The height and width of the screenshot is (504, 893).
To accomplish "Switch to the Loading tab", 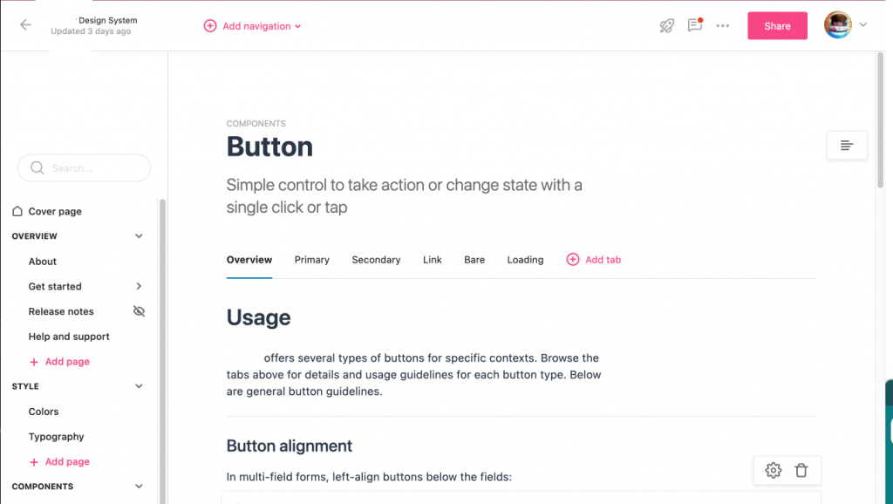I will 525,260.
